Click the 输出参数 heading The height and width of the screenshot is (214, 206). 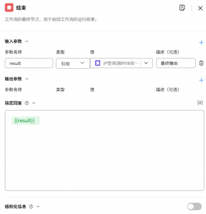click(13, 79)
